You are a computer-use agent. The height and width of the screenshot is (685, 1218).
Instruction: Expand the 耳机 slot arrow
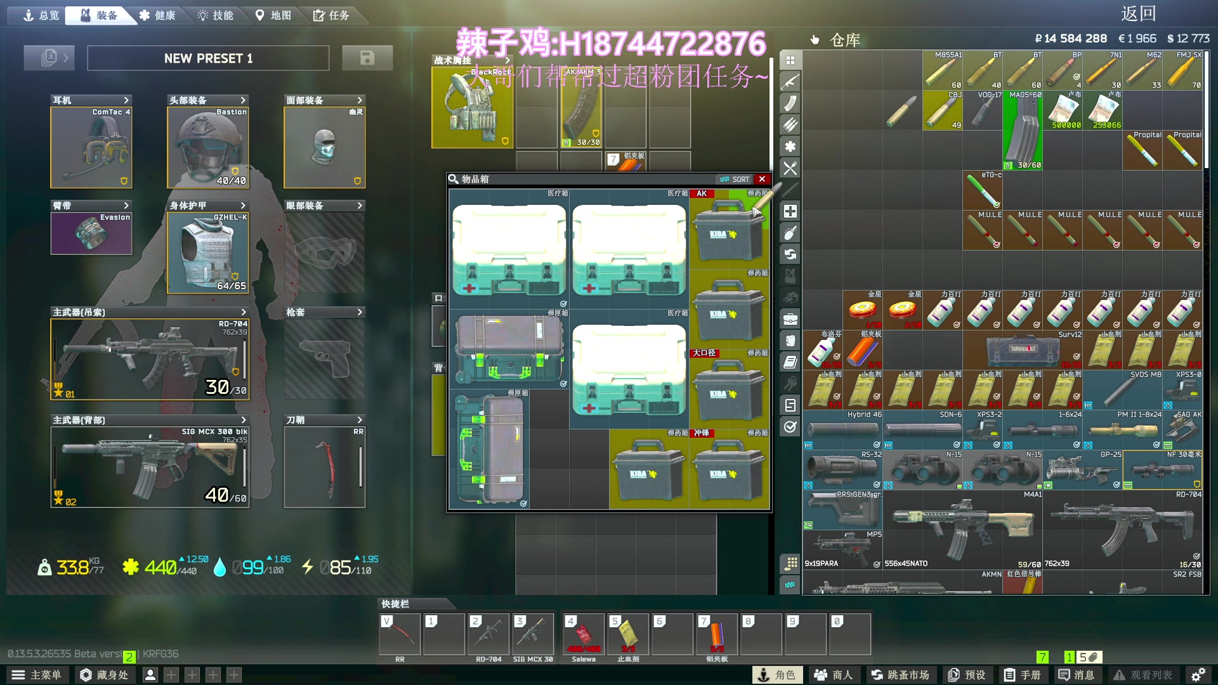click(x=126, y=100)
